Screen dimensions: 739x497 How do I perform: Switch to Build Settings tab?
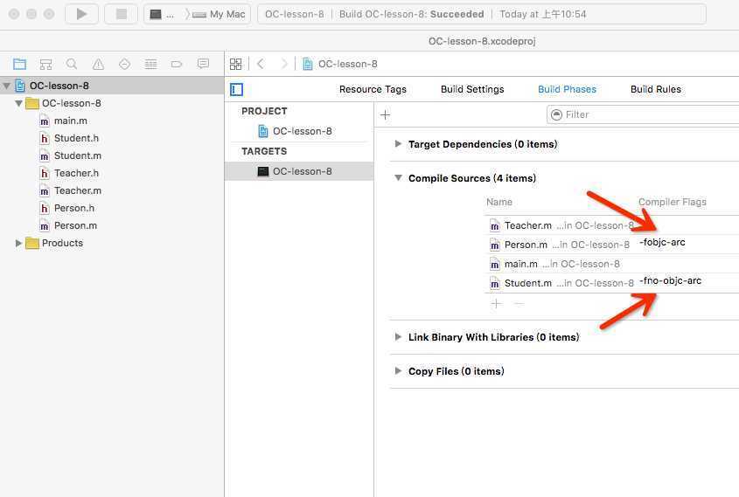point(472,89)
